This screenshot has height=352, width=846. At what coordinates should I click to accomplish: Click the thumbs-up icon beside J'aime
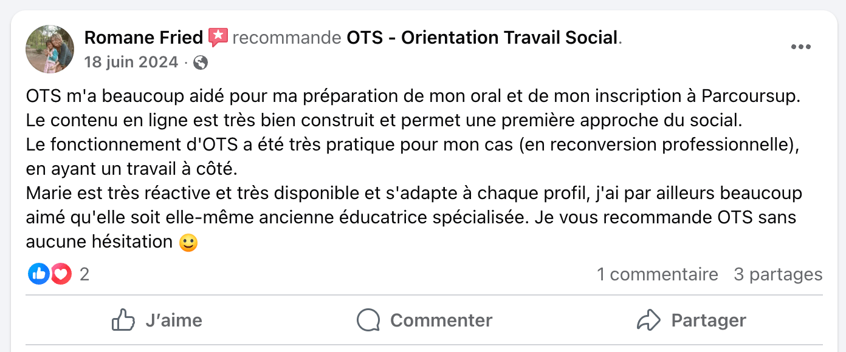tap(123, 320)
